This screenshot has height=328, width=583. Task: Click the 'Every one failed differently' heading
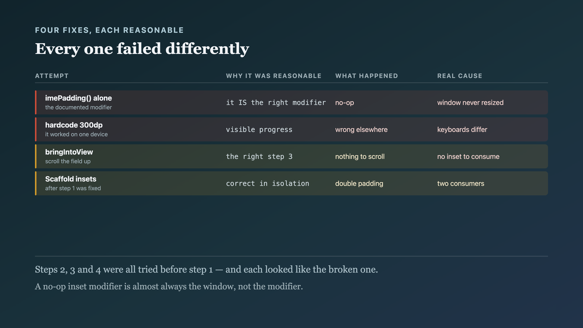[142, 49]
